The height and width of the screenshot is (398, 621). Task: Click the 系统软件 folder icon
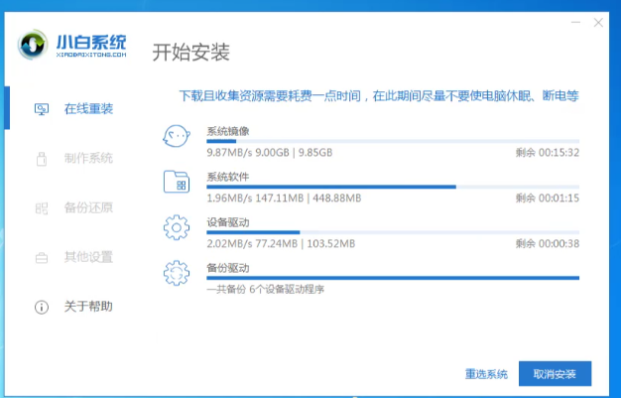(176, 183)
